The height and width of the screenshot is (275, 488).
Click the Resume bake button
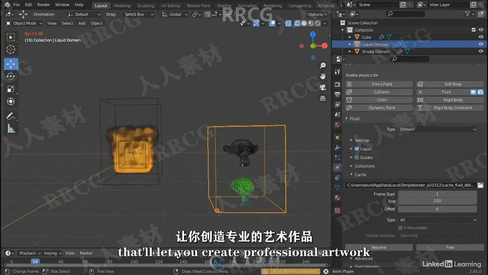coord(379,247)
